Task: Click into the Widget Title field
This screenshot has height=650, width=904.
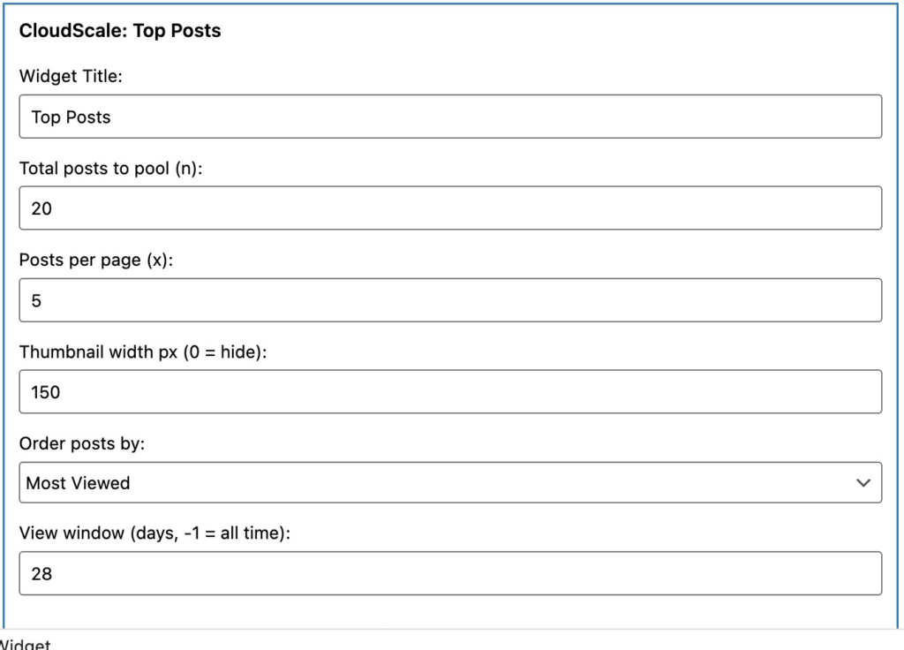Action: click(450, 117)
